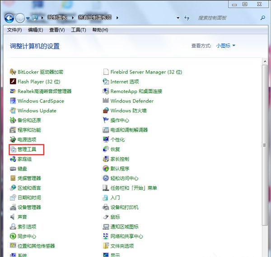Click the 网络和共享中心 icon
Image resolution: width=271 pixels, height=257 pixels.
106,236
